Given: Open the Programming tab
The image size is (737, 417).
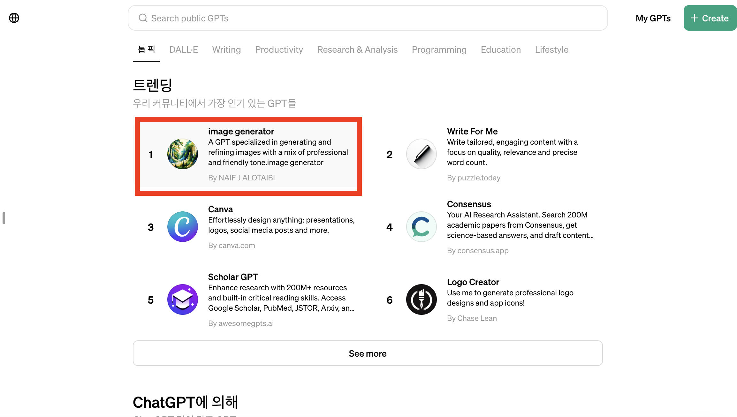Looking at the screenshot, I should [439, 50].
